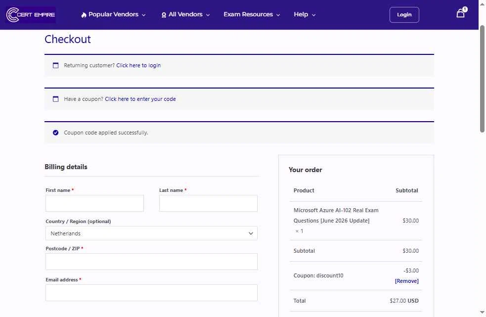The height and width of the screenshot is (317, 486).
Task: Click the 'Coupon: discount10' label
Action: 318,276
